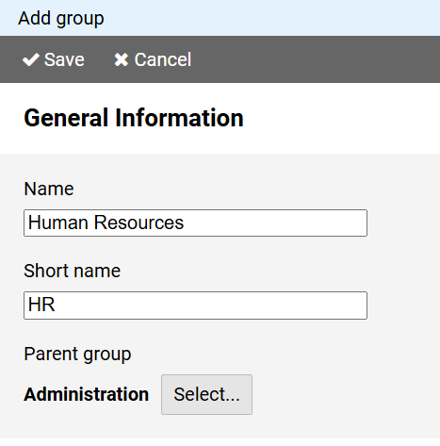Click the Cancel label in toolbar
This screenshot has height=446, width=440.
point(163,59)
